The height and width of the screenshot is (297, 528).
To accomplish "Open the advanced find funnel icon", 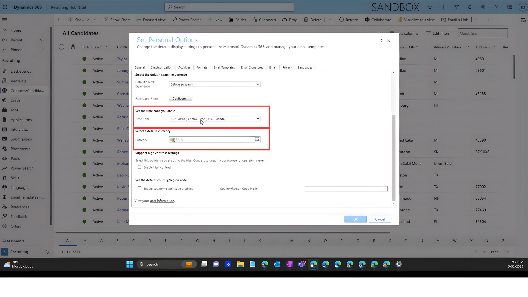I will click(457, 7).
